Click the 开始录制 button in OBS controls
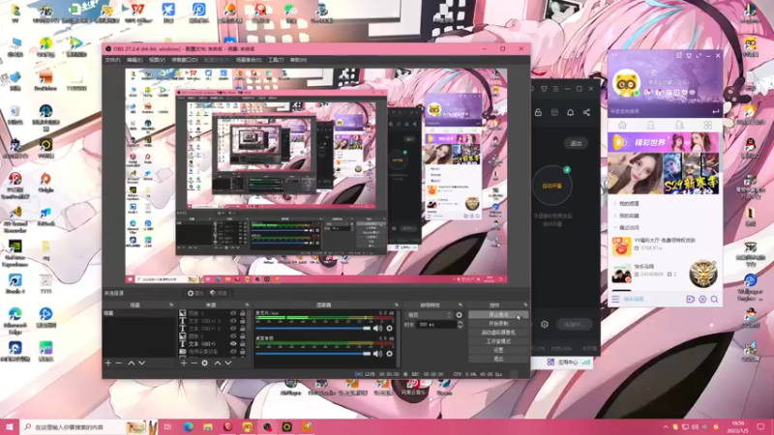774x435 pixels. click(x=498, y=324)
